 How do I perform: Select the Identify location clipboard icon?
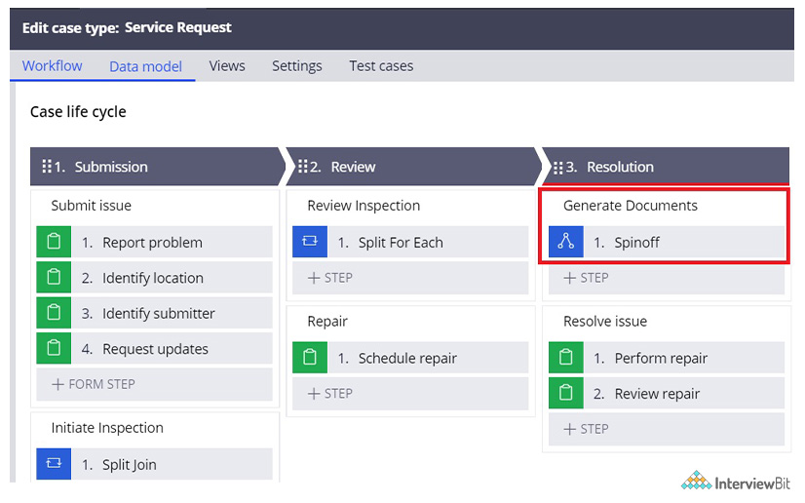pos(54,277)
